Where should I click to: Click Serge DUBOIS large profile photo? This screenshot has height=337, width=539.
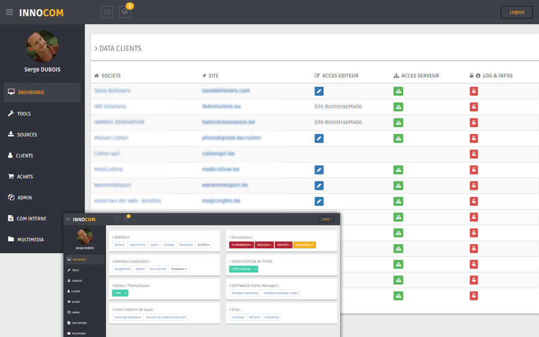tap(43, 47)
